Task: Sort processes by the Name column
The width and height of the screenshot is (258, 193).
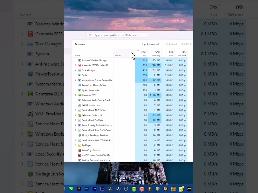Action: pos(93,53)
